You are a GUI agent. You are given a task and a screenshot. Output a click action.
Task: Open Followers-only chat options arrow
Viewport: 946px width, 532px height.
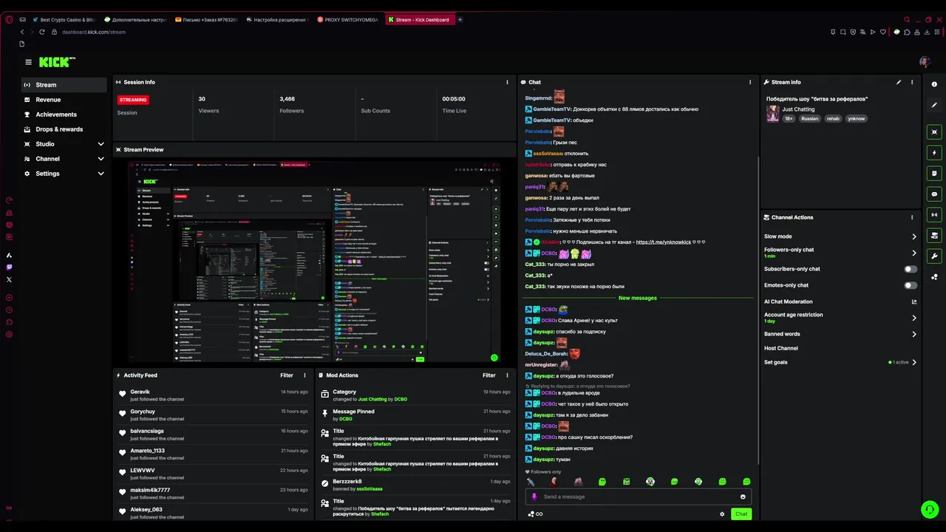914,252
